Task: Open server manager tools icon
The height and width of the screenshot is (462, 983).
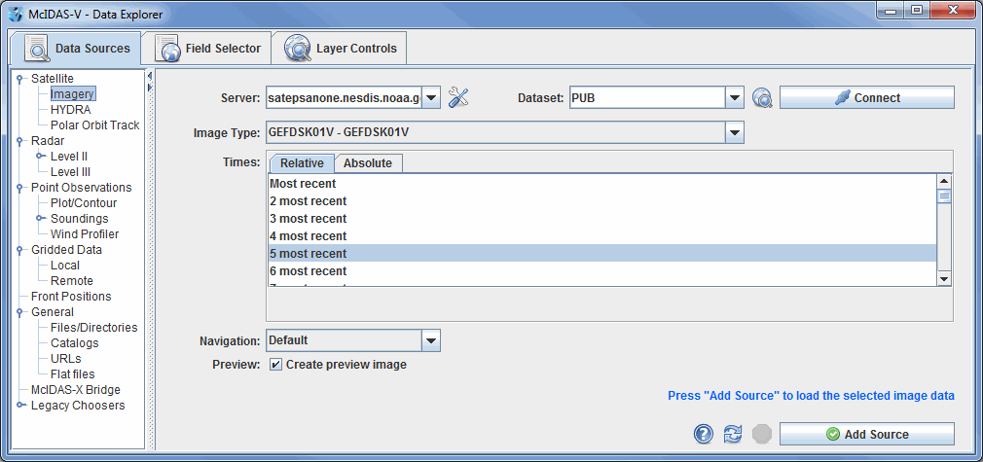Action: point(458,98)
